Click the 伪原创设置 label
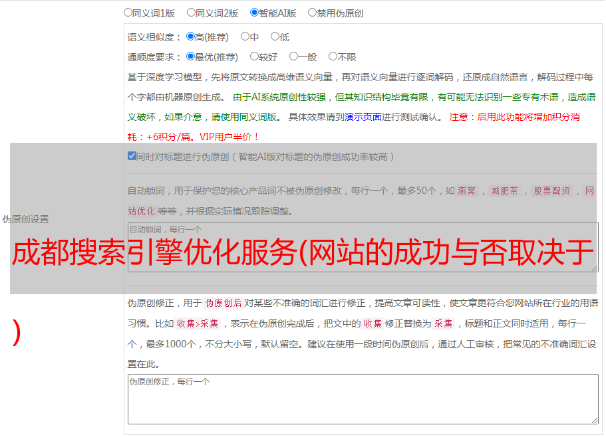 [25, 219]
